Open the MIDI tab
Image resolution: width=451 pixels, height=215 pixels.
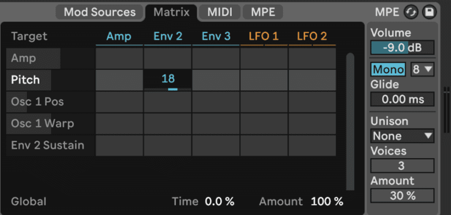[220, 12]
